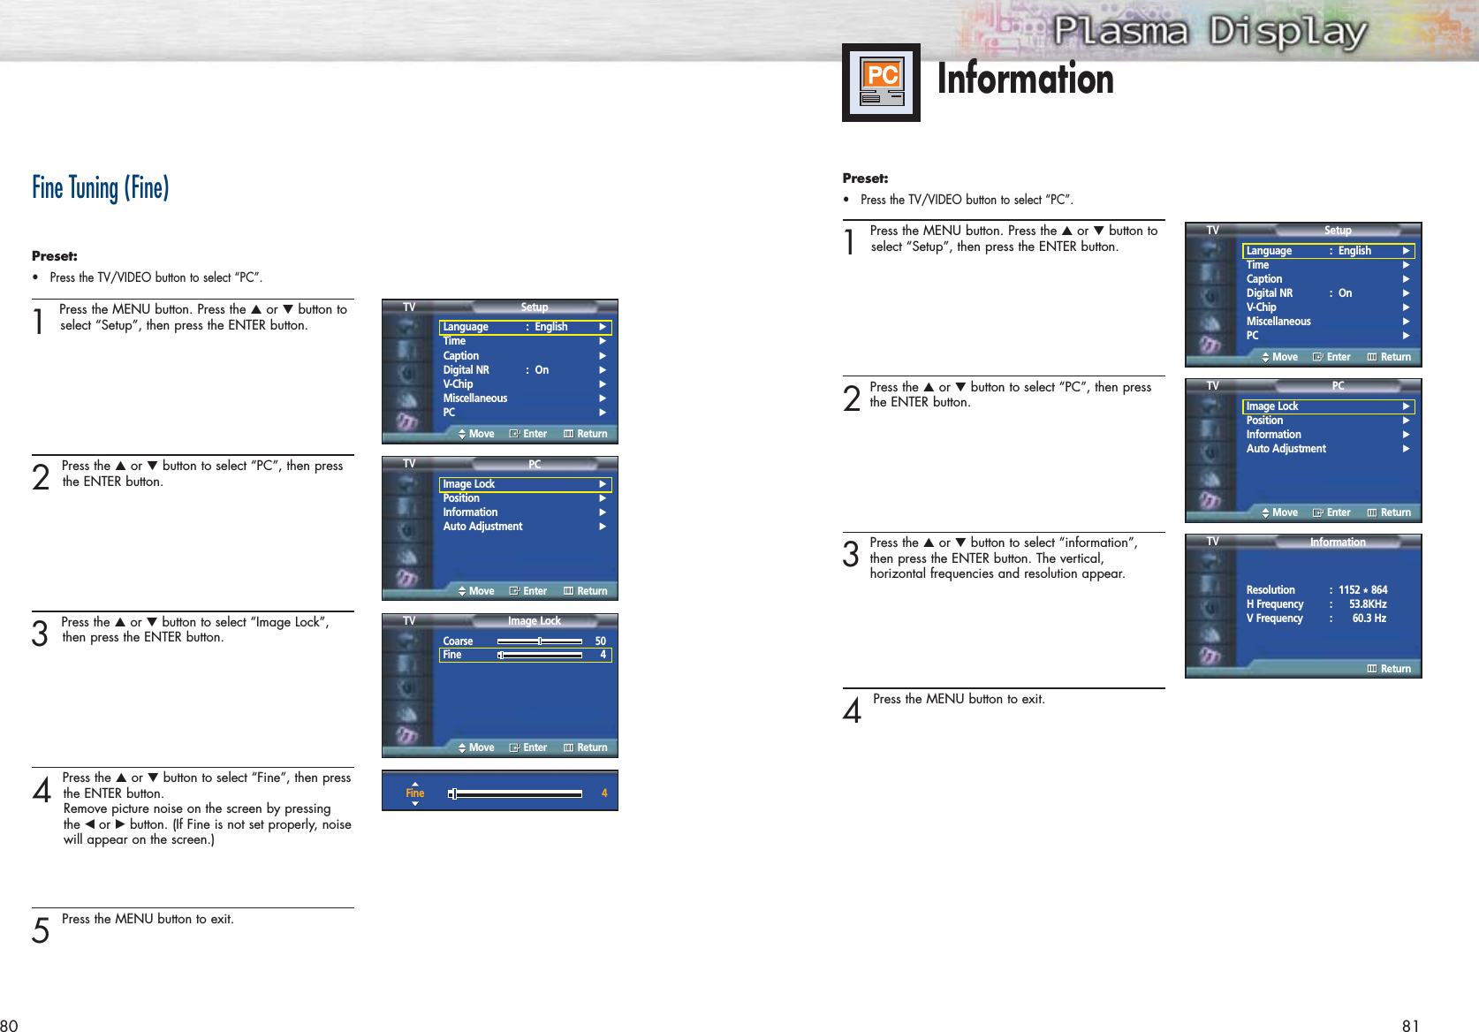The width and height of the screenshot is (1479, 1032).
Task: Click the Return icon in page 81 Setup menu
Action: click(x=1372, y=357)
